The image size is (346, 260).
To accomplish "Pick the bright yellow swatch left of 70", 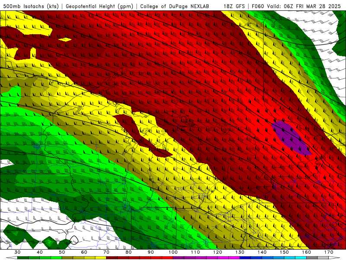I will [x=101, y=258].
